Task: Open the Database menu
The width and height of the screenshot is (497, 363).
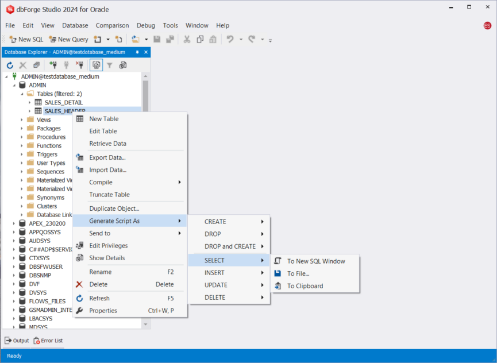Action: [75, 25]
